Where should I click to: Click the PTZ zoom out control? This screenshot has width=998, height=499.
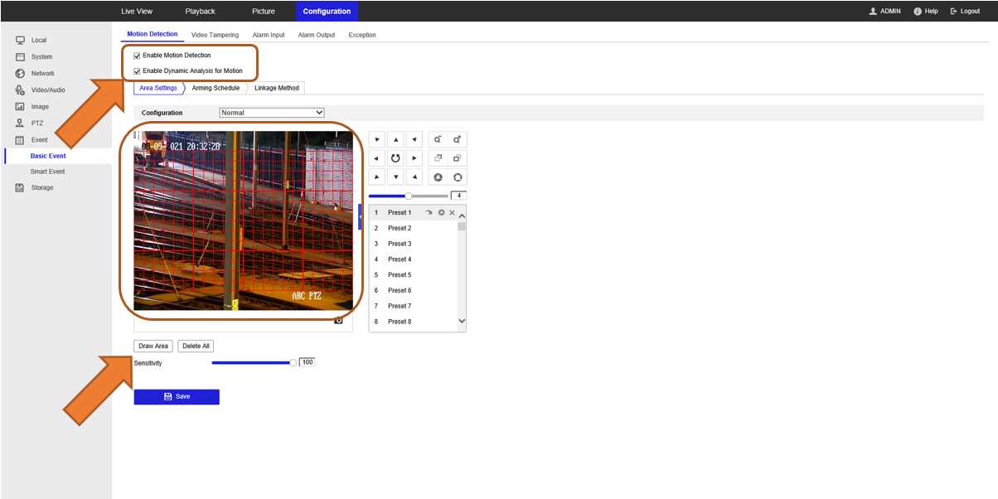tap(437, 139)
